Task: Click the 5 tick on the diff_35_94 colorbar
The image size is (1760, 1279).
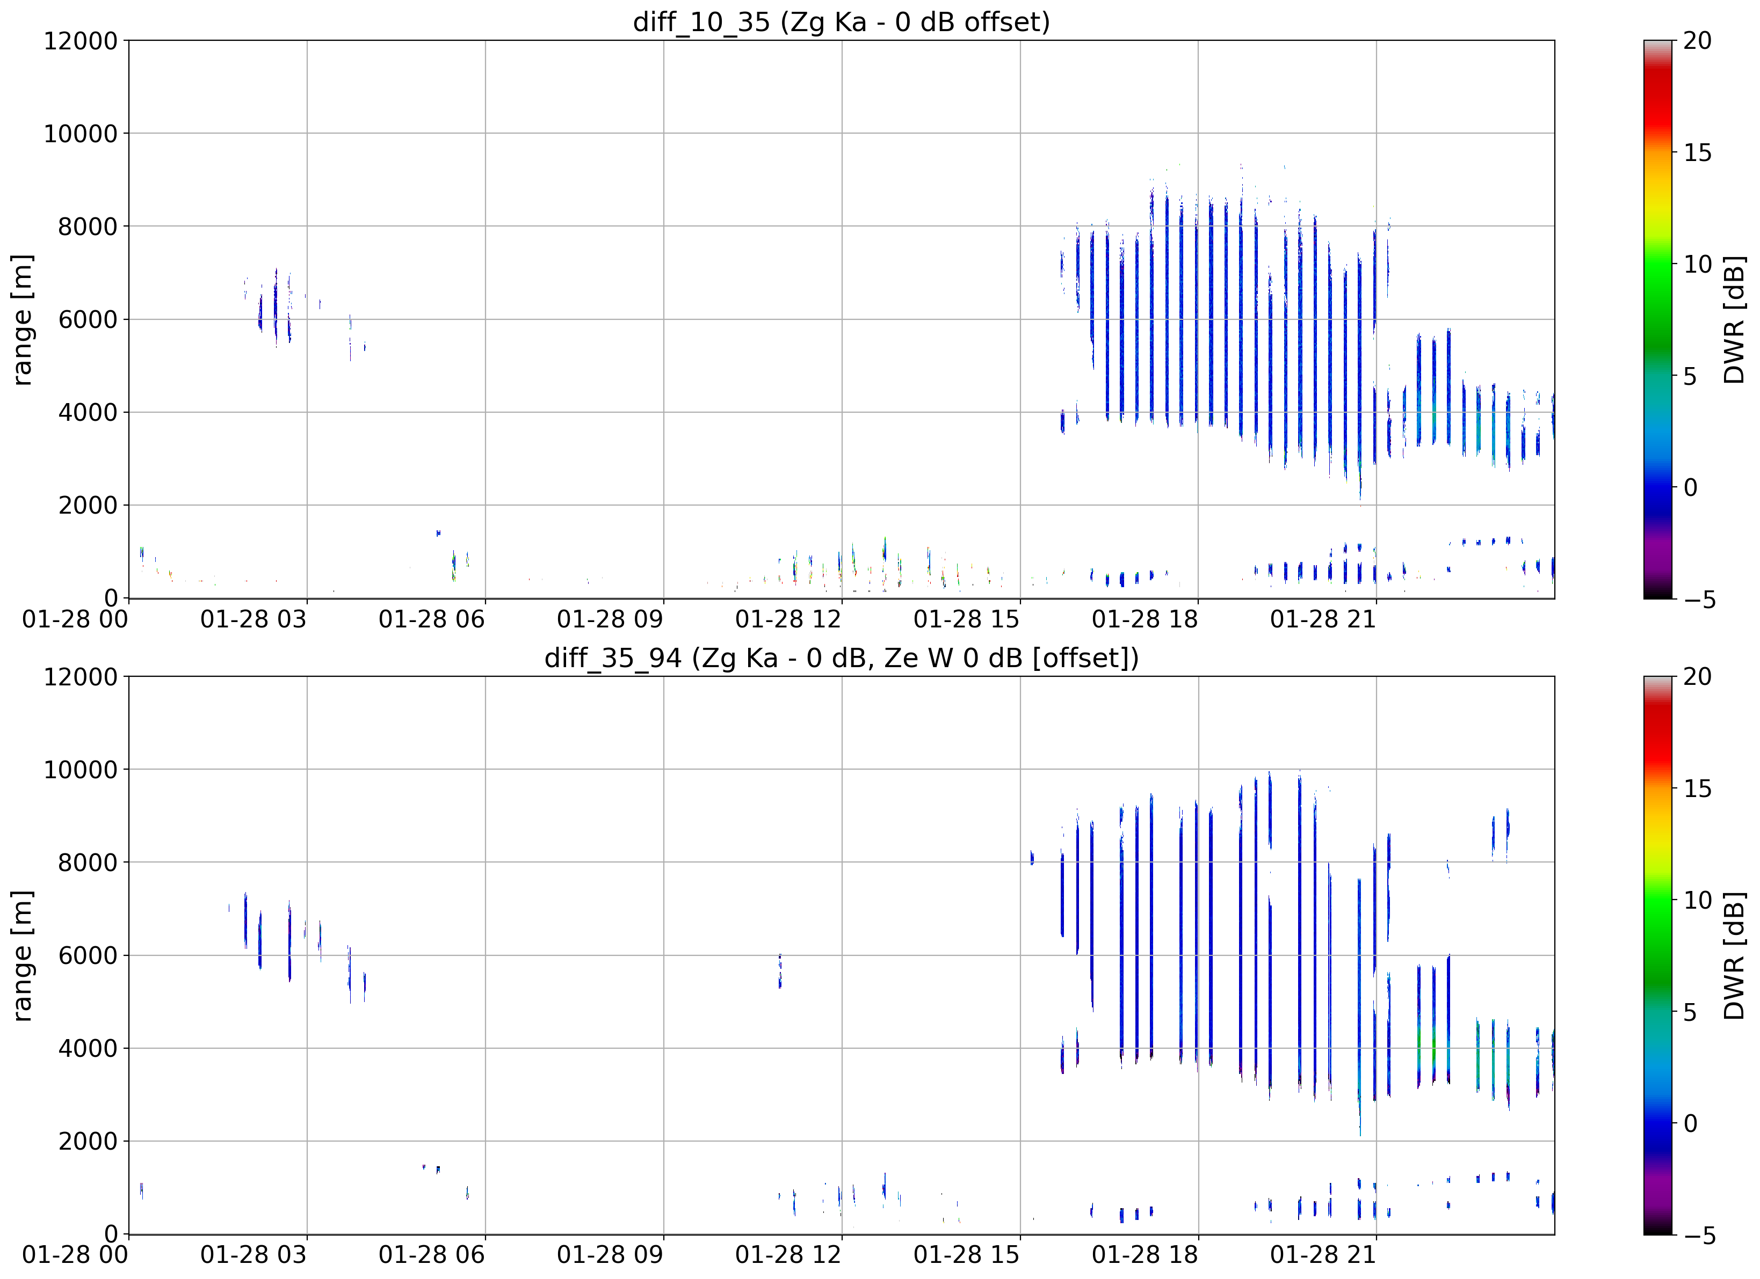Action: [x=1690, y=1011]
